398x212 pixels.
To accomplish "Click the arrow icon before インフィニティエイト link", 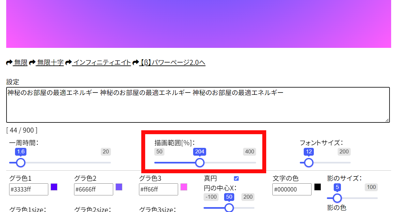I will pos(68,63).
